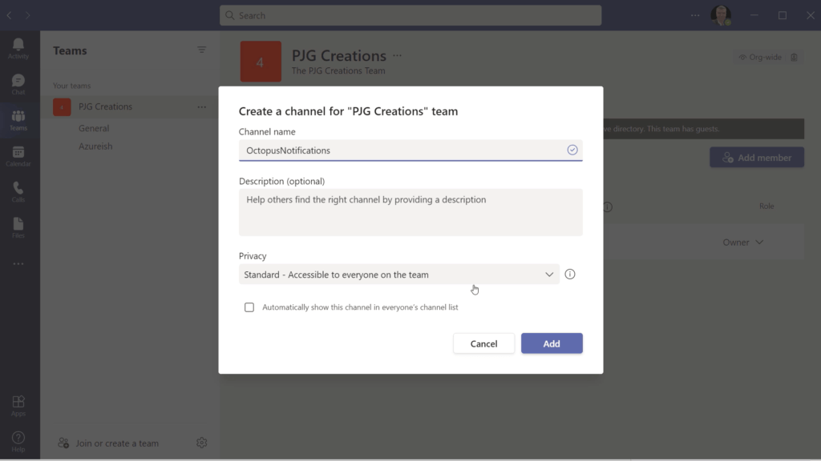
Task: Click Join or create a team
Action: [108, 443]
